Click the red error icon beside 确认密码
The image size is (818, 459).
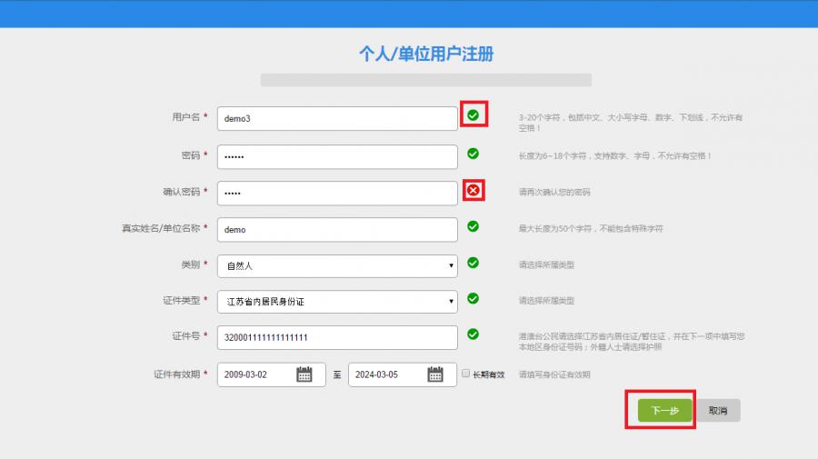[474, 190]
